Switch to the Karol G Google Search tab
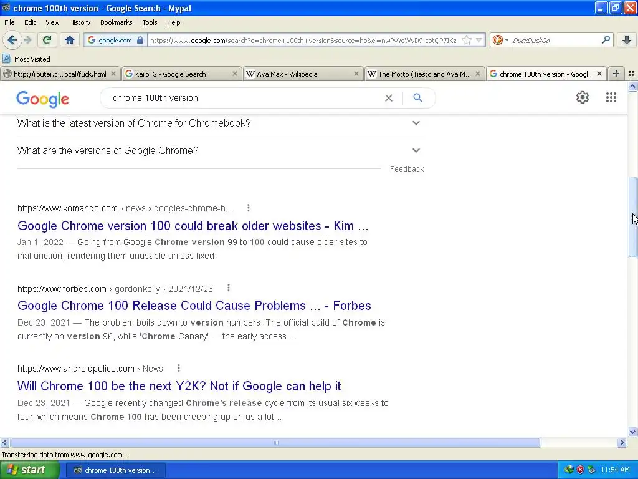The image size is (638, 479). (x=181, y=74)
